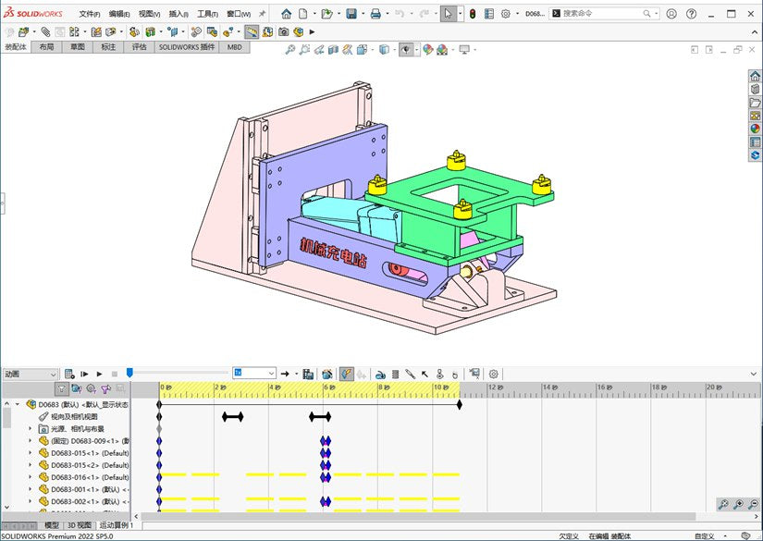Click the Calculate motion study icon
Image resolution: width=763 pixels, height=541 pixels.
click(69, 375)
